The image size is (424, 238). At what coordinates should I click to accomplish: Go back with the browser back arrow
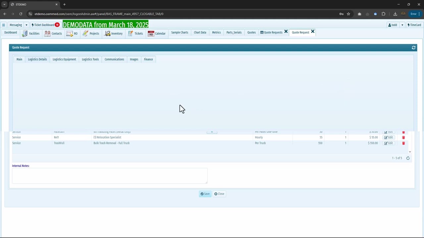pos(5,14)
